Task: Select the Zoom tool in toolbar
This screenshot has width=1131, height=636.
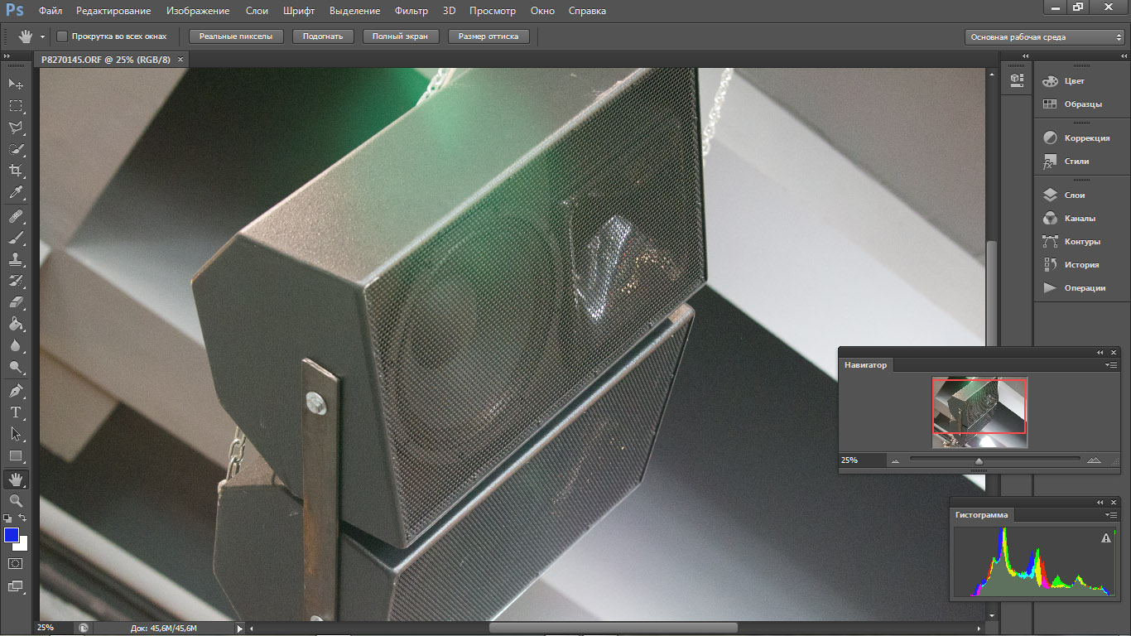Action: pyautogui.click(x=16, y=501)
